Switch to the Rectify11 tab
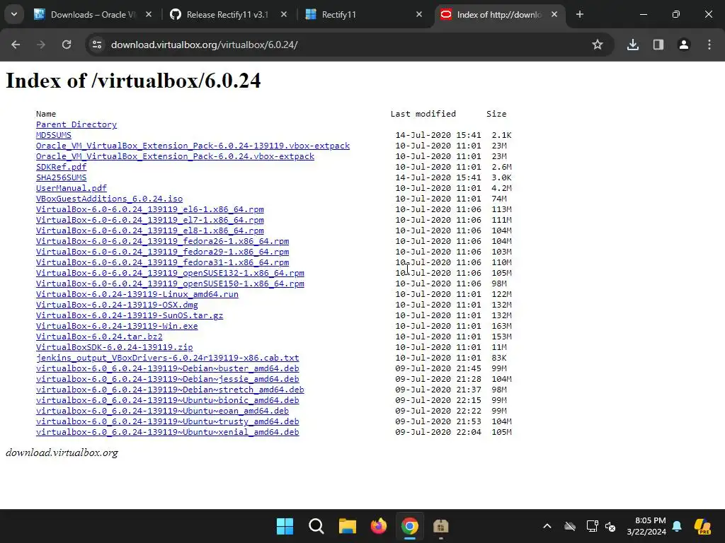 (363, 14)
